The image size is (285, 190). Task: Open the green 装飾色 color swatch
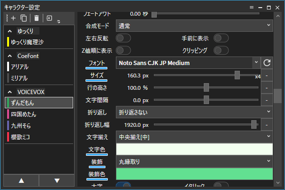tap(194, 174)
